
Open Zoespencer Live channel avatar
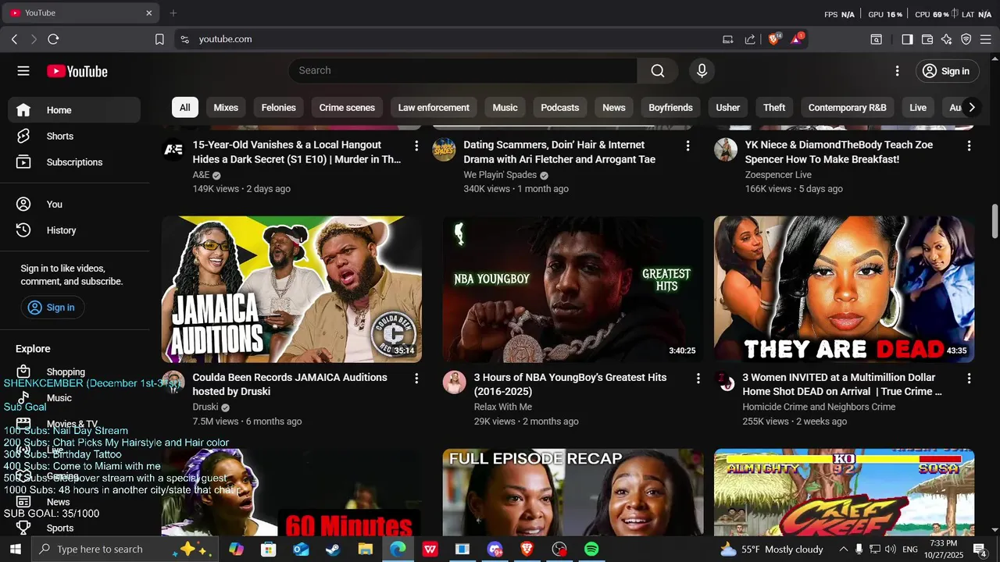coord(726,150)
